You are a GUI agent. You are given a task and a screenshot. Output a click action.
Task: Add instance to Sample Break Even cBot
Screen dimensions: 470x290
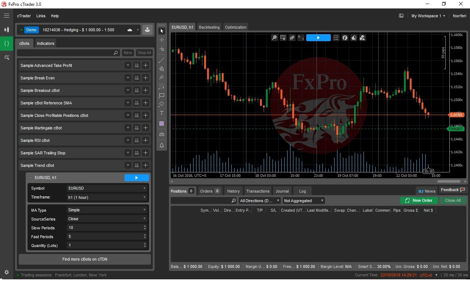coord(146,78)
